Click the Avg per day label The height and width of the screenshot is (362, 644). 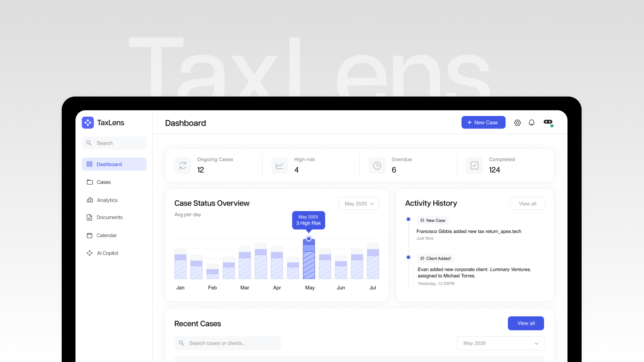click(x=187, y=215)
